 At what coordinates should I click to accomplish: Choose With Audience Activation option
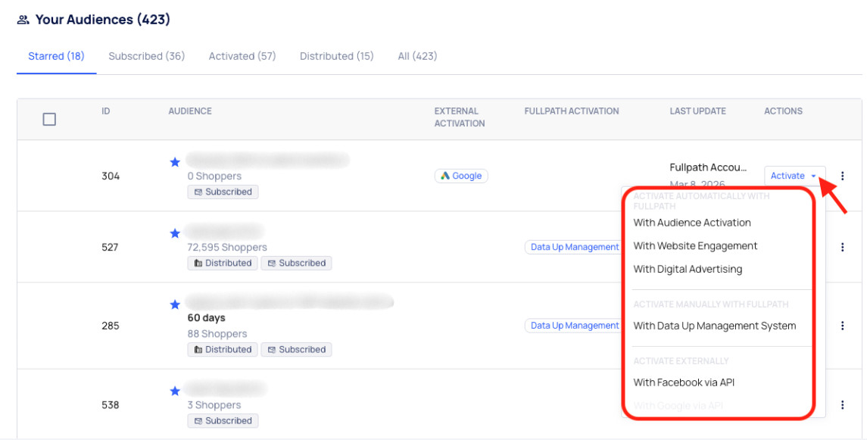pos(692,223)
